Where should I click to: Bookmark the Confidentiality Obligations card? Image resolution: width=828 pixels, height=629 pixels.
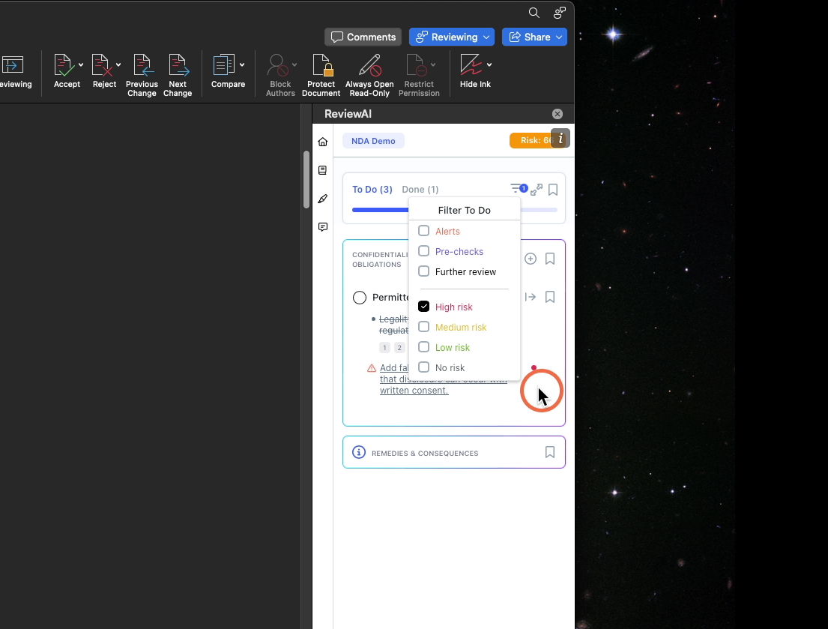pos(550,259)
